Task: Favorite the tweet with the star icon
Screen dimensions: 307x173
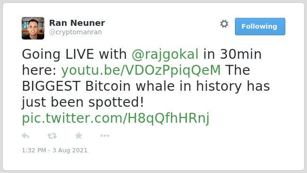Action: [x=79, y=135]
